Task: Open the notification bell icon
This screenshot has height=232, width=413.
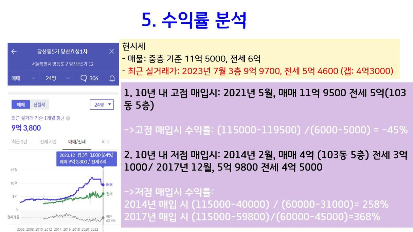Action: coord(112,78)
